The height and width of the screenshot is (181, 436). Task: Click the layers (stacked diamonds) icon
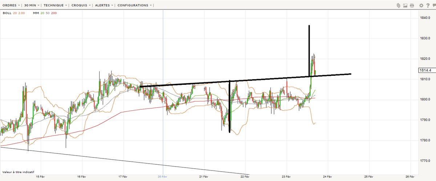pyautogui.click(x=399, y=5)
